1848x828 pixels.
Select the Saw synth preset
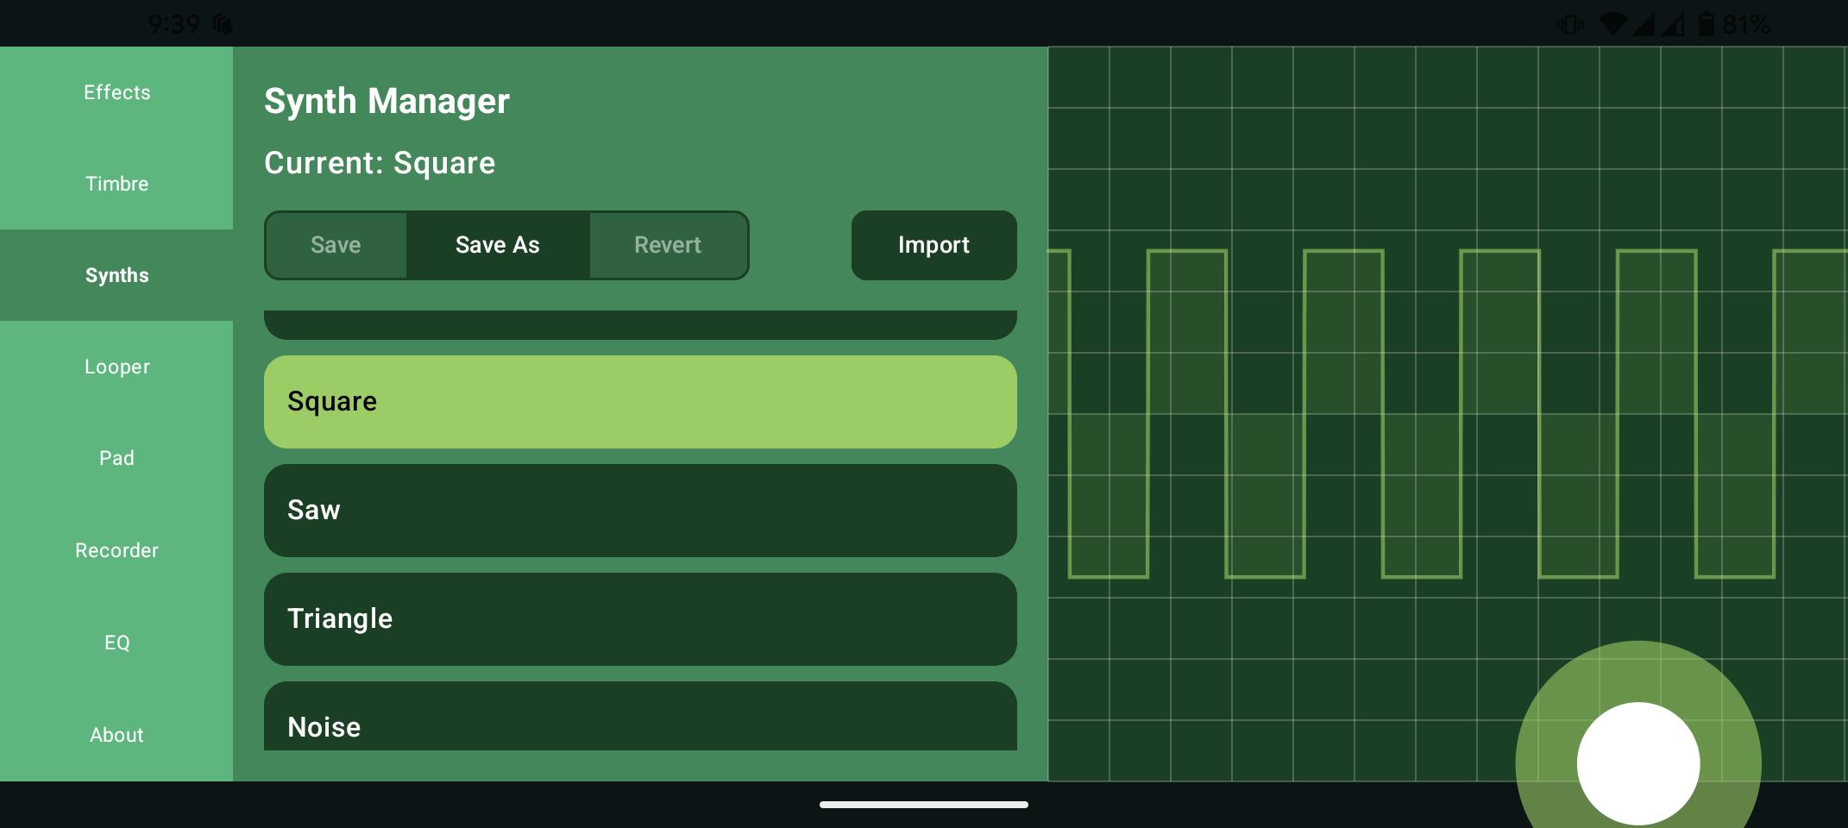point(640,511)
